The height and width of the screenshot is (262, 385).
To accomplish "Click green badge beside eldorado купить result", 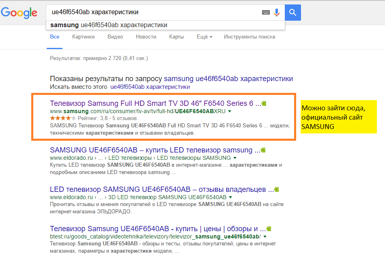I will coord(263,150).
